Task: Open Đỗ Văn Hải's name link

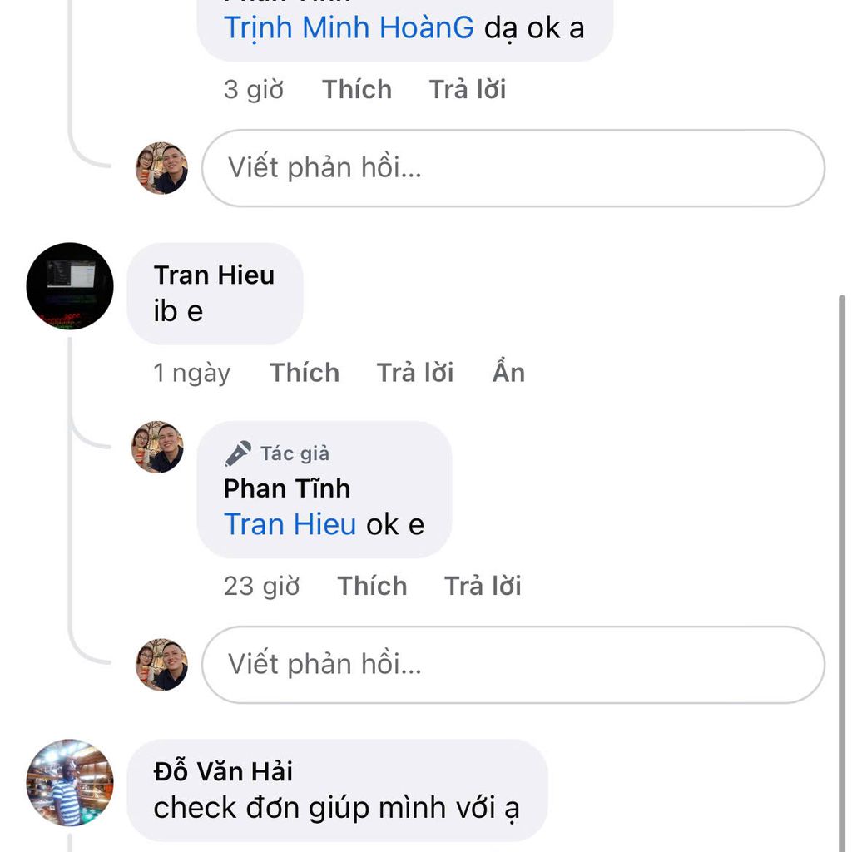Action: (223, 771)
